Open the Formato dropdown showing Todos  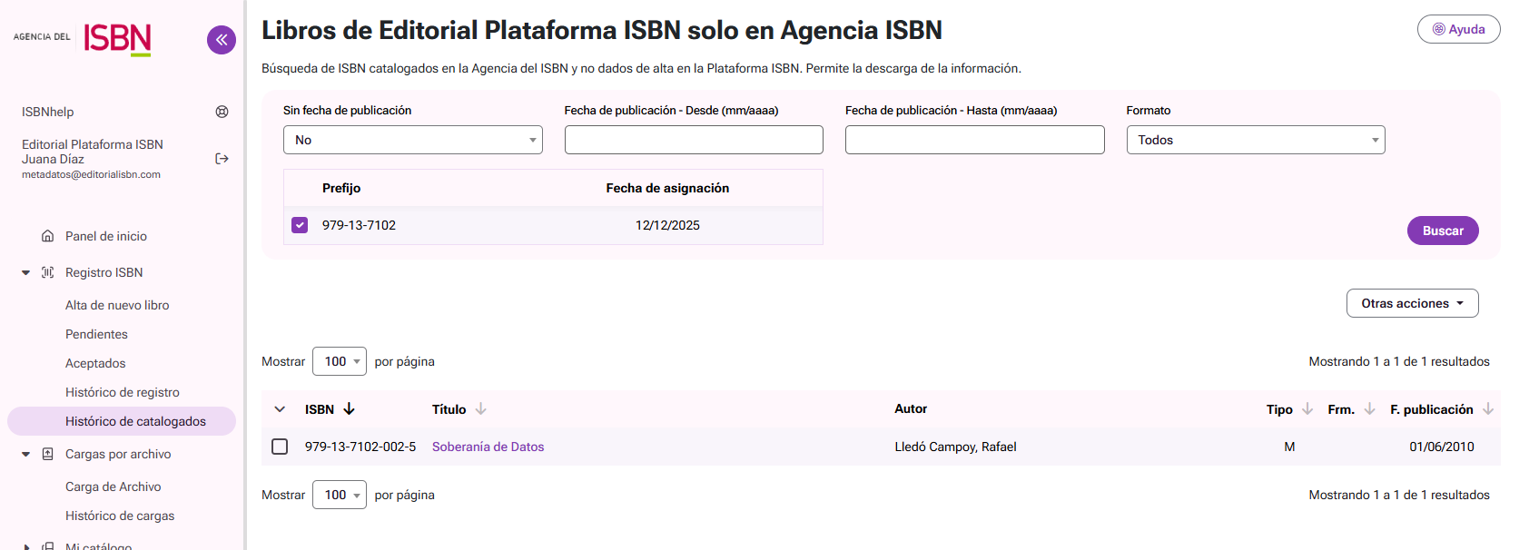[1256, 140]
